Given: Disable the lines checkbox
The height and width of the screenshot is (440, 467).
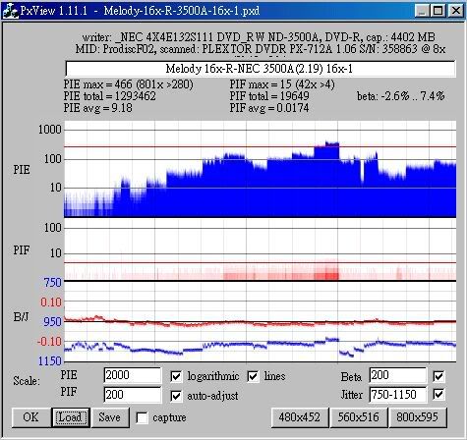Looking at the screenshot, I should (253, 376).
